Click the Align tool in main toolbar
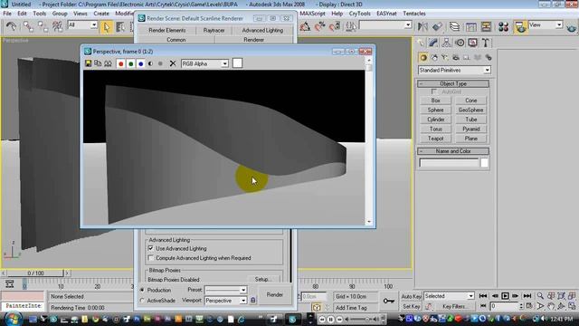The height and width of the screenshot is (326, 579). pyautogui.click(x=437, y=26)
